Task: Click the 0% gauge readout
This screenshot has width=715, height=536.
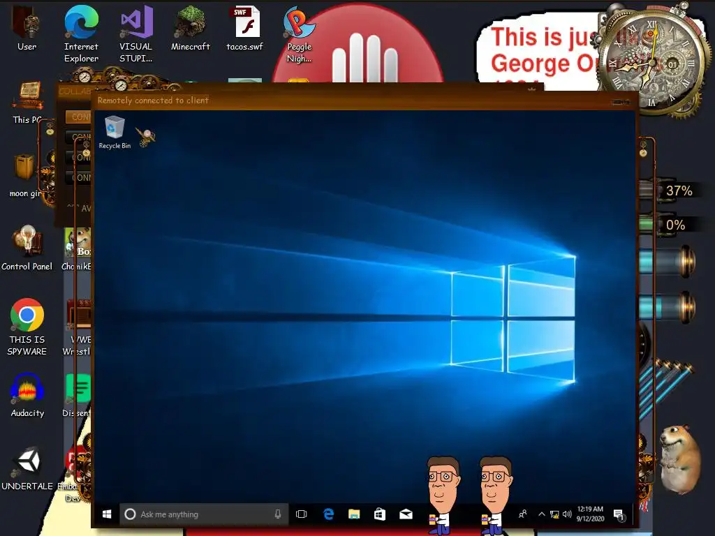Action: pos(675,225)
